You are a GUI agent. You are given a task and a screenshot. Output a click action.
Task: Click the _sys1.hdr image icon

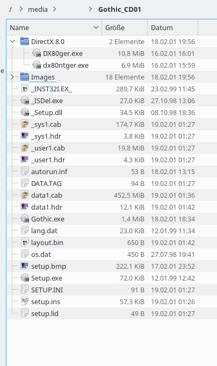click(x=25, y=136)
